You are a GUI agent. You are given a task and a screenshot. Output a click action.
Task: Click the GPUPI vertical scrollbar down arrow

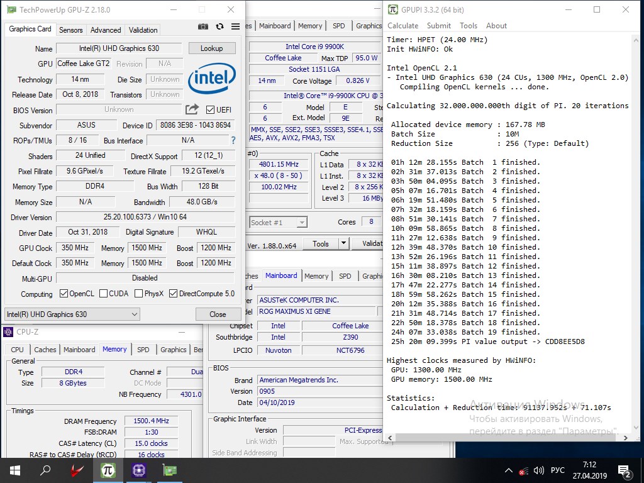coord(636,428)
